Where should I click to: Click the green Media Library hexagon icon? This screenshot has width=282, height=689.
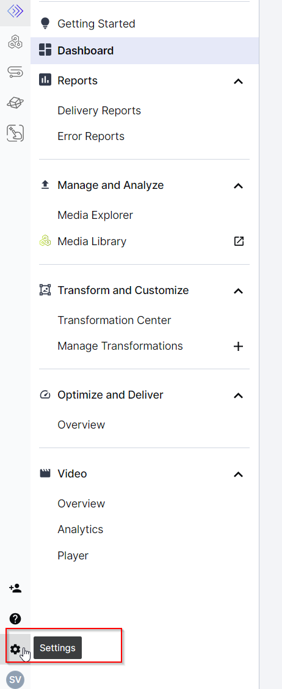coord(45,241)
